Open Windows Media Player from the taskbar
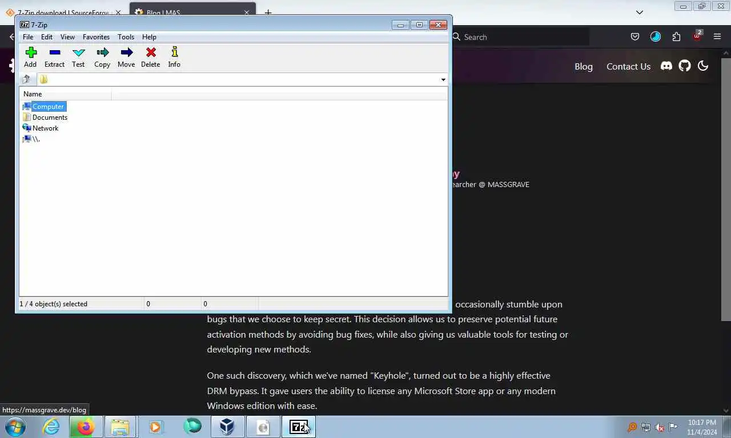 [x=155, y=427]
